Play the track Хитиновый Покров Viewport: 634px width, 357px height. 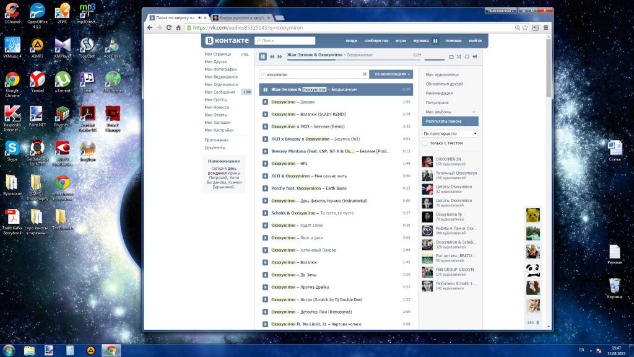(x=265, y=250)
